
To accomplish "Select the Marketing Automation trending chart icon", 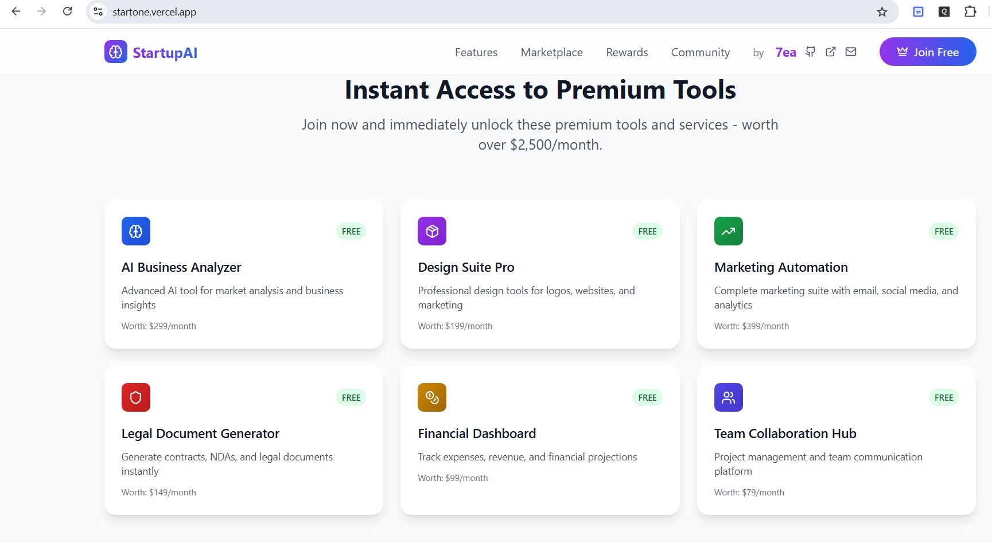I will click(x=728, y=231).
